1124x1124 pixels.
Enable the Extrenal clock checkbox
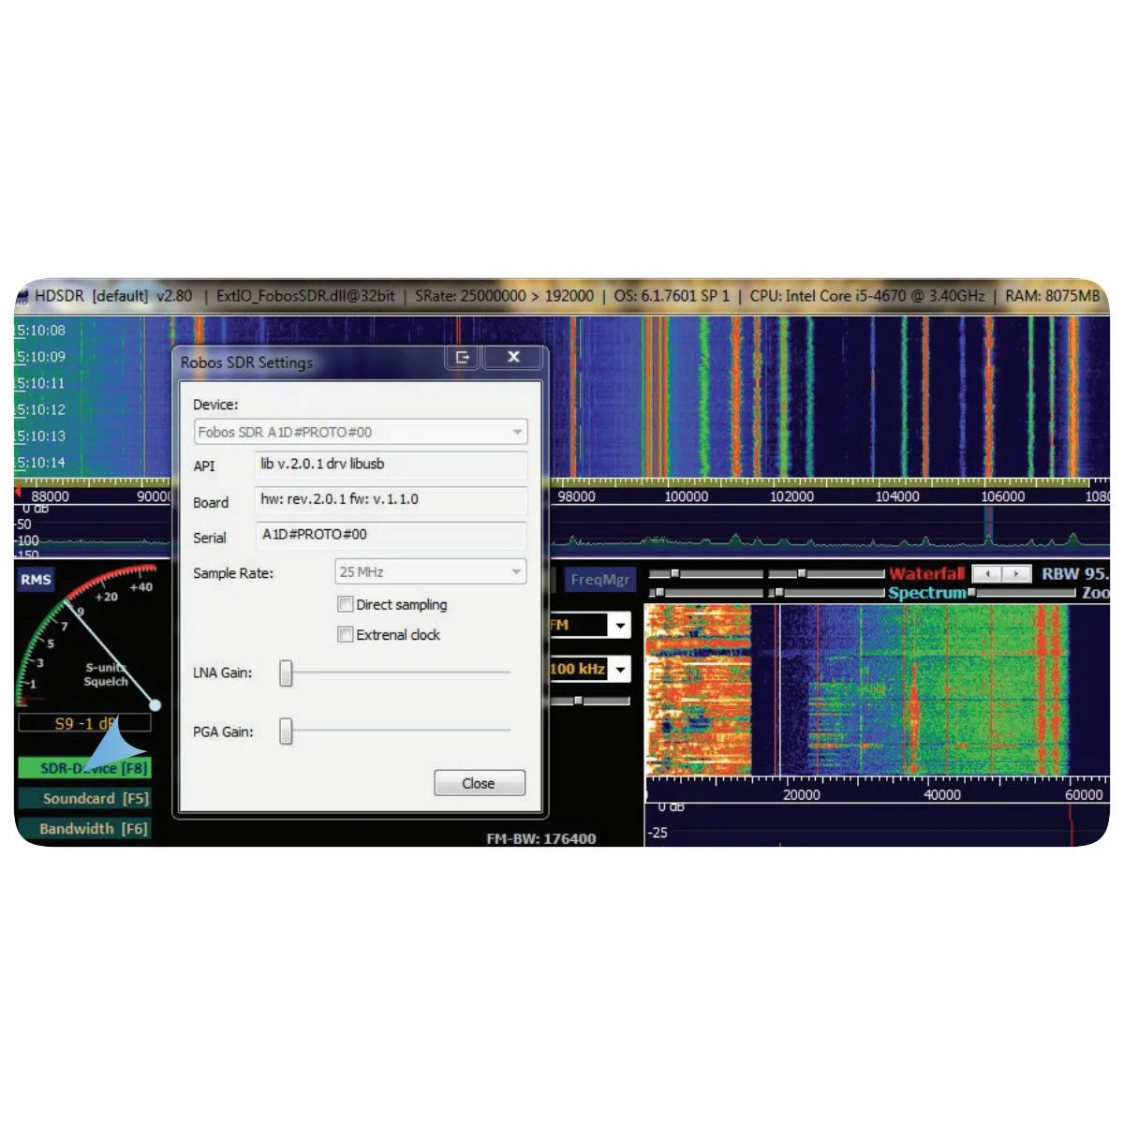(x=345, y=635)
